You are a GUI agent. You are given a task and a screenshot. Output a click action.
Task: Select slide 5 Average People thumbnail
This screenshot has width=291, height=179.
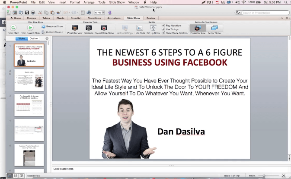(29, 155)
